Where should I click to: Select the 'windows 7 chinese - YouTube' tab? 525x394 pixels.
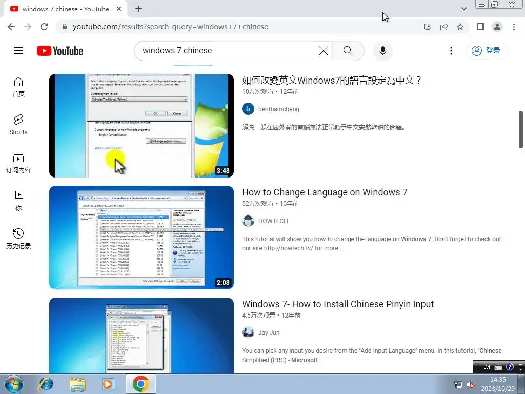tap(65, 9)
